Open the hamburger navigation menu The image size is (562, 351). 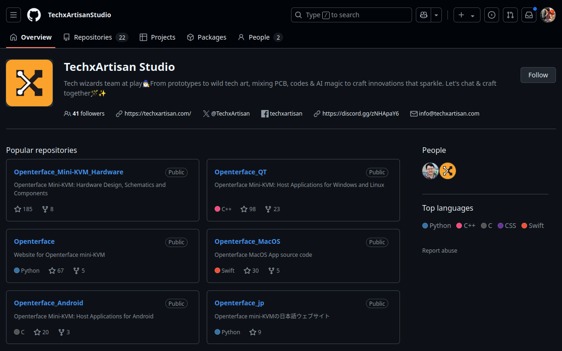[x=14, y=15]
